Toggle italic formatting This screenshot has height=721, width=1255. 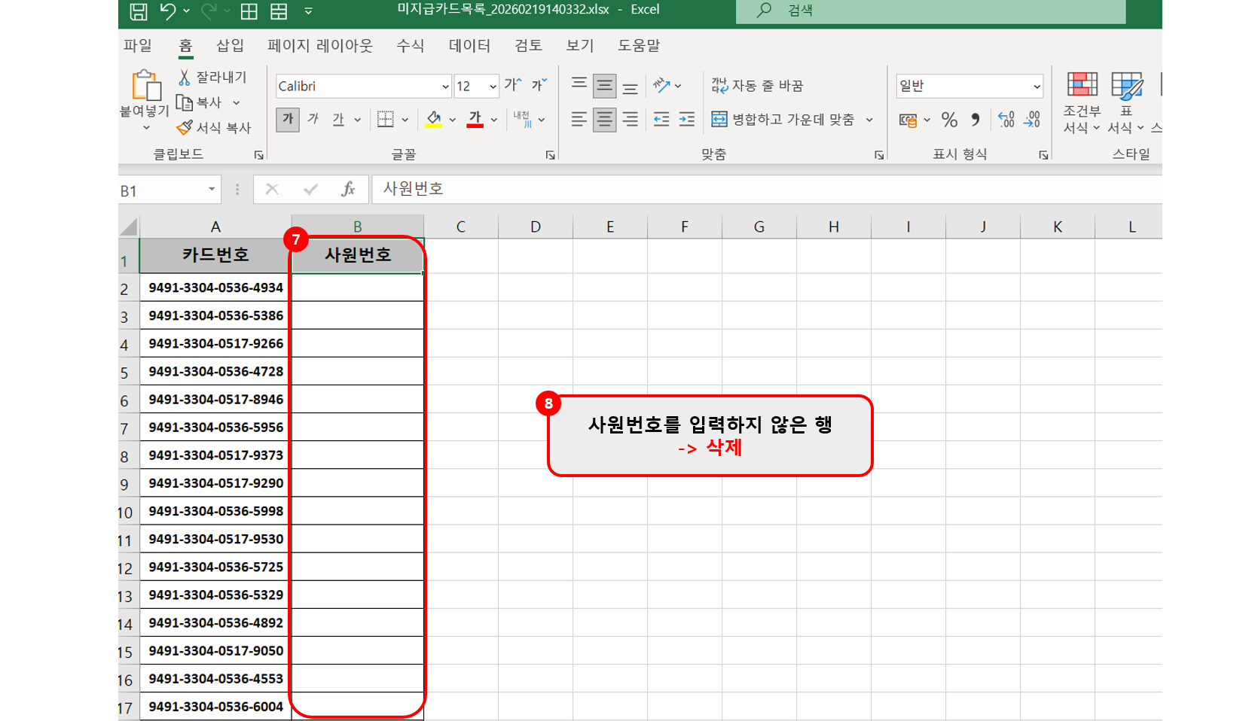(x=313, y=119)
